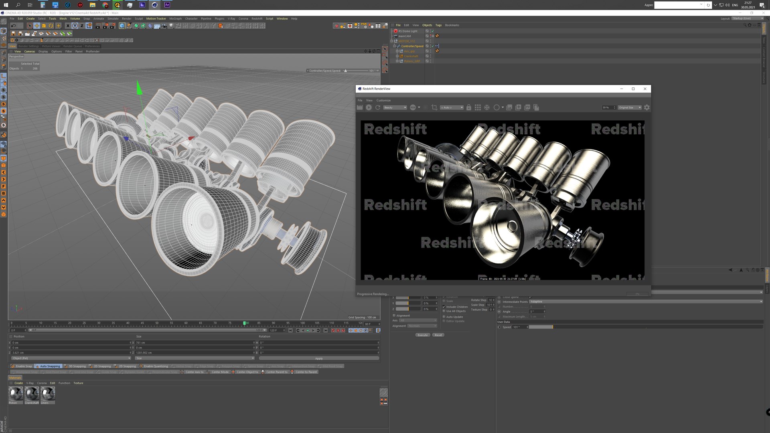This screenshot has height=433, width=770.
Task: Open the Redshift menu in main menu bar
Action: click(x=257, y=18)
